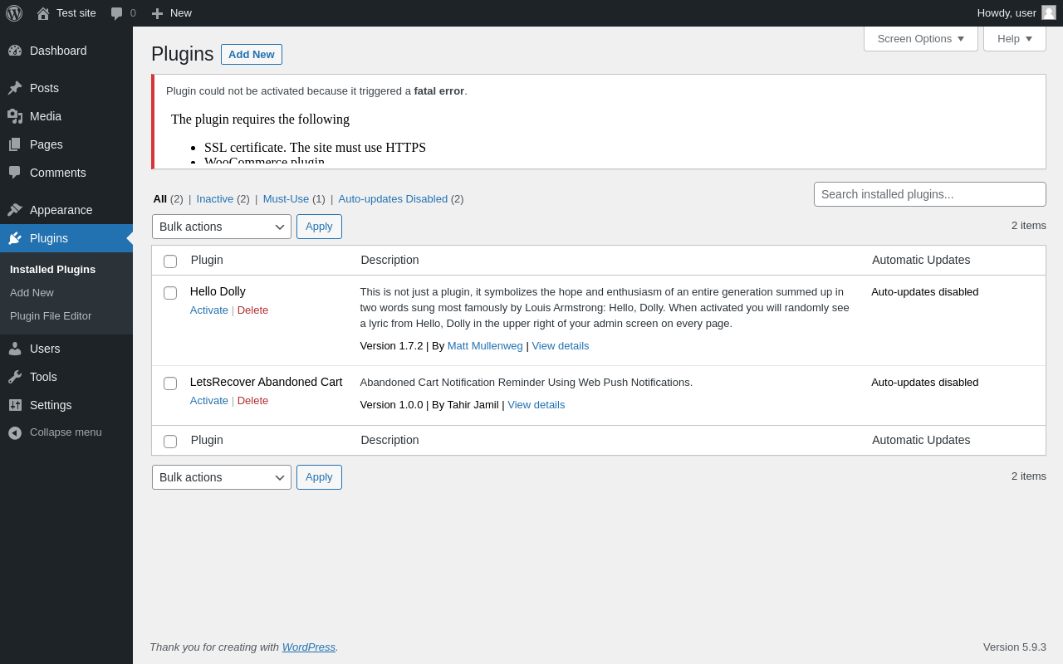Filter plugins by the Inactive tab
The image size is (1063, 664).
pos(215,199)
